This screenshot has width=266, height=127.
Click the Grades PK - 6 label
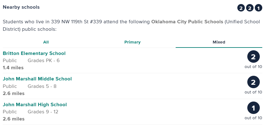[44, 61]
